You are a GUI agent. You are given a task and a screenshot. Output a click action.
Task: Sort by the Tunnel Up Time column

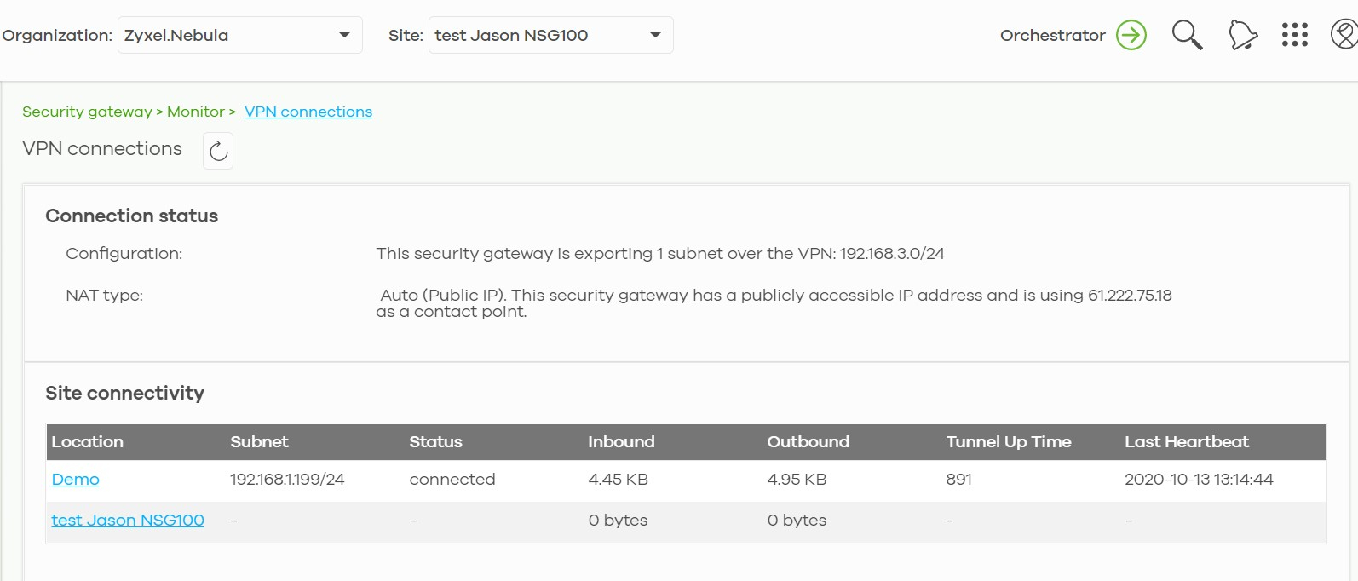1008,441
